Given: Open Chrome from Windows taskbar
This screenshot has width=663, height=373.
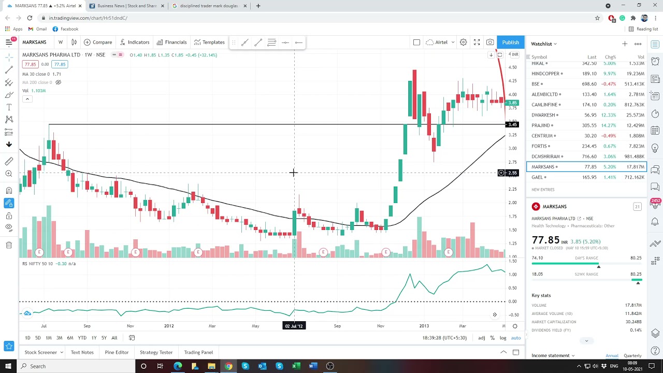Looking at the screenshot, I should coord(228,366).
